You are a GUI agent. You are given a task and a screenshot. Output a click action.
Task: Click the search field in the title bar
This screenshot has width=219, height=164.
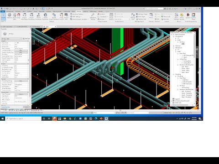tap(154, 9)
